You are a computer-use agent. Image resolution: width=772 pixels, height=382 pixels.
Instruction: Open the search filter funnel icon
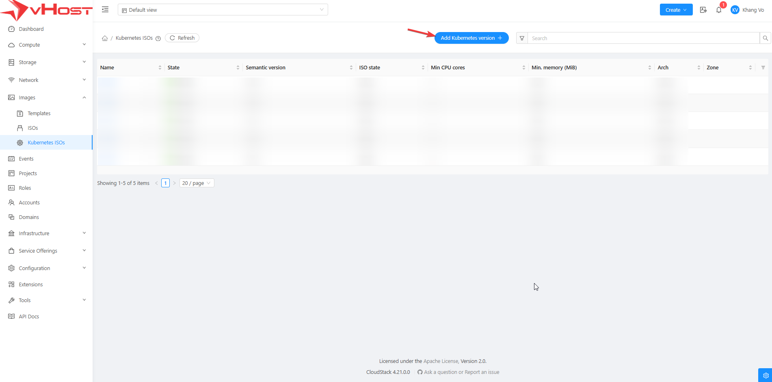click(522, 38)
